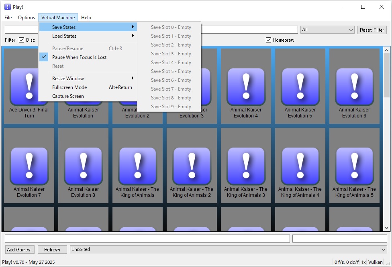Viewport: 392px width, 267px height.
Task: Launch Animal Kaiser Evolution 6 game tile
Action: coord(355,86)
